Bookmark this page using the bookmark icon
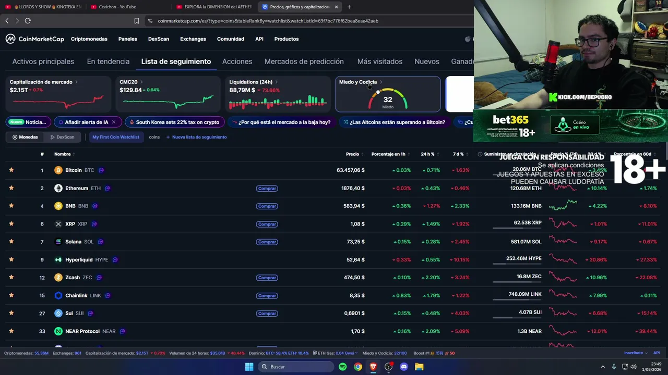Image resolution: width=668 pixels, height=375 pixels. pyautogui.click(x=137, y=21)
